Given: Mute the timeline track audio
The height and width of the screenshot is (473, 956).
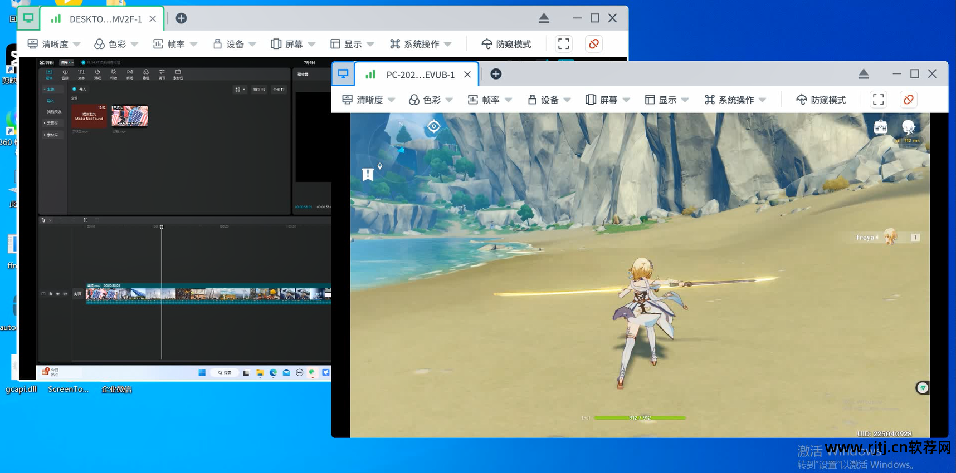Looking at the screenshot, I should (65, 294).
